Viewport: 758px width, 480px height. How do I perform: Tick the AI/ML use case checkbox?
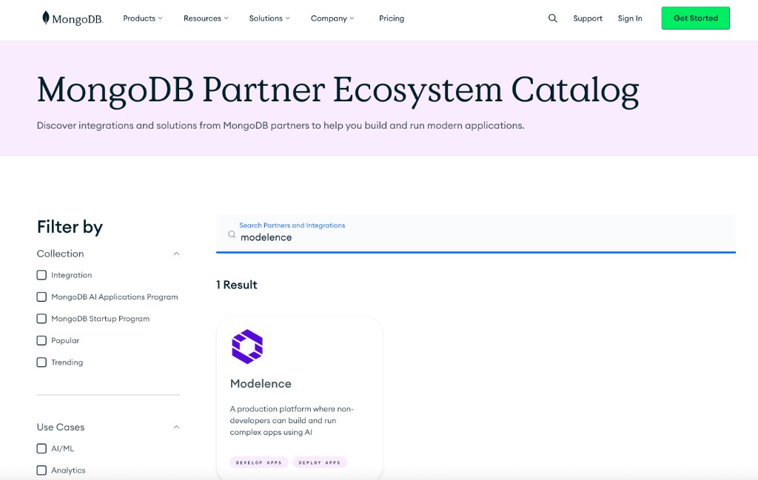click(41, 448)
